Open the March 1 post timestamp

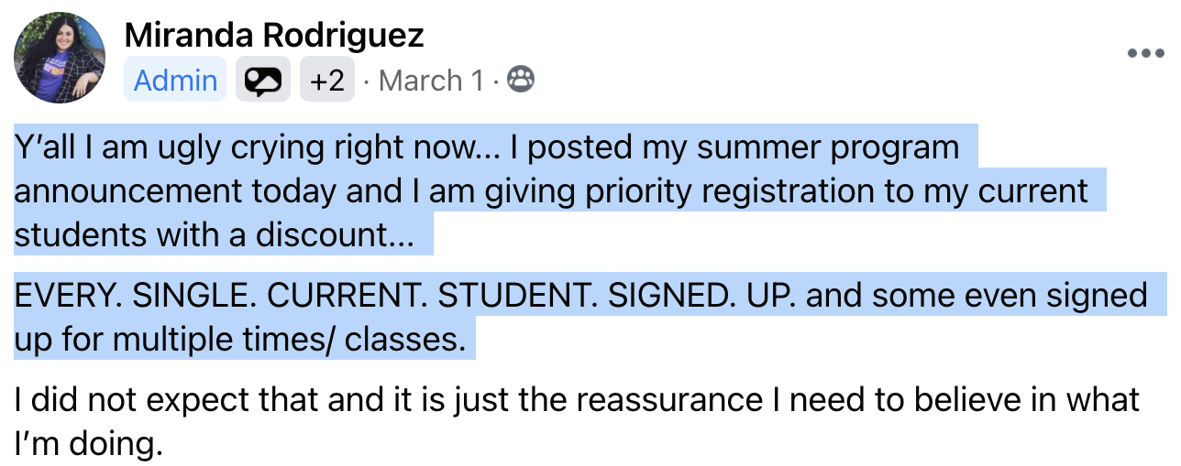pyautogui.click(x=430, y=81)
